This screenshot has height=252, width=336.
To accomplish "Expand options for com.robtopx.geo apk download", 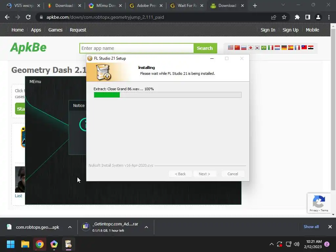I will pos(70,227).
